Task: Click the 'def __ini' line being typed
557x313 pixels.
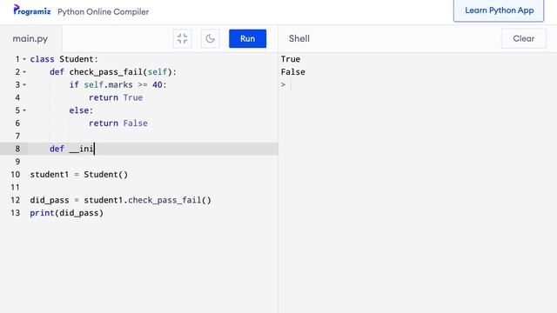Action: tap(71, 149)
